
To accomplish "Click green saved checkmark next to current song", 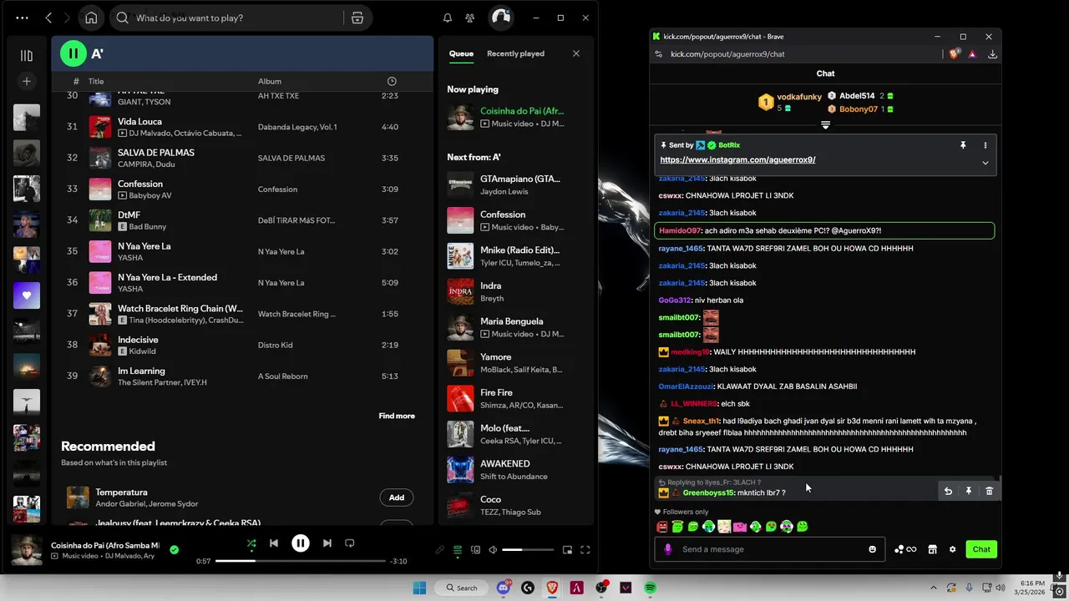I will (x=174, y=550).
